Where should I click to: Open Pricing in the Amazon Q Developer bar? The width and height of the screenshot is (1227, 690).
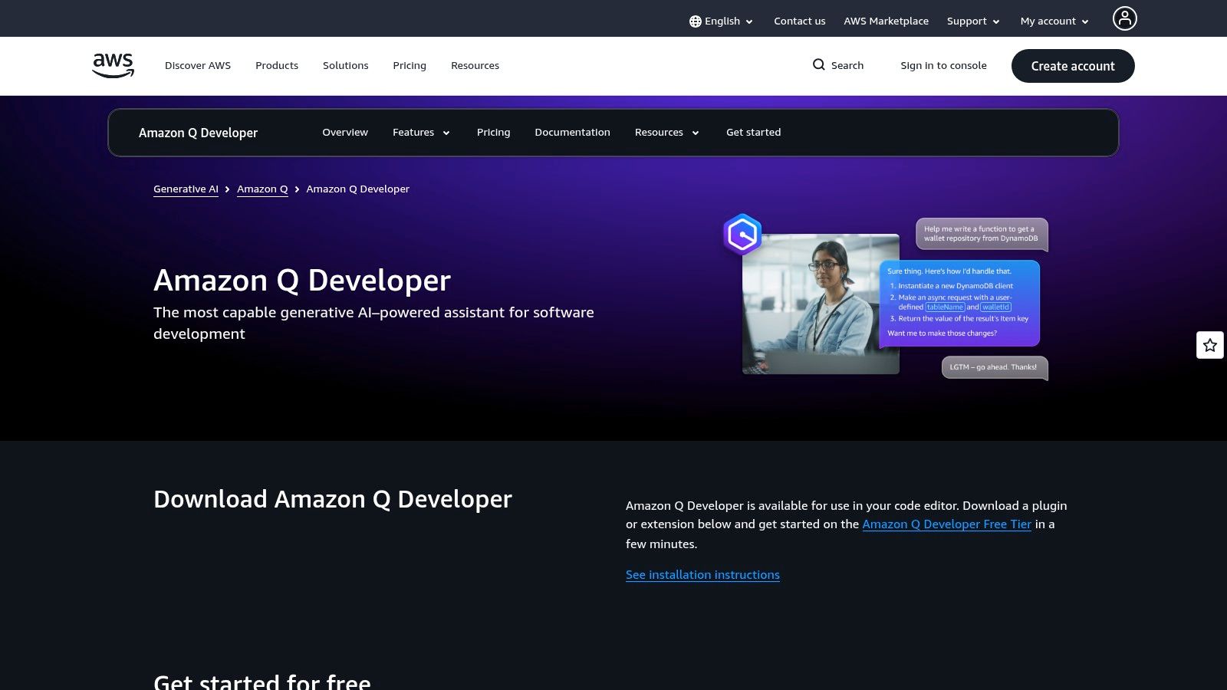(x=493, y=133)
